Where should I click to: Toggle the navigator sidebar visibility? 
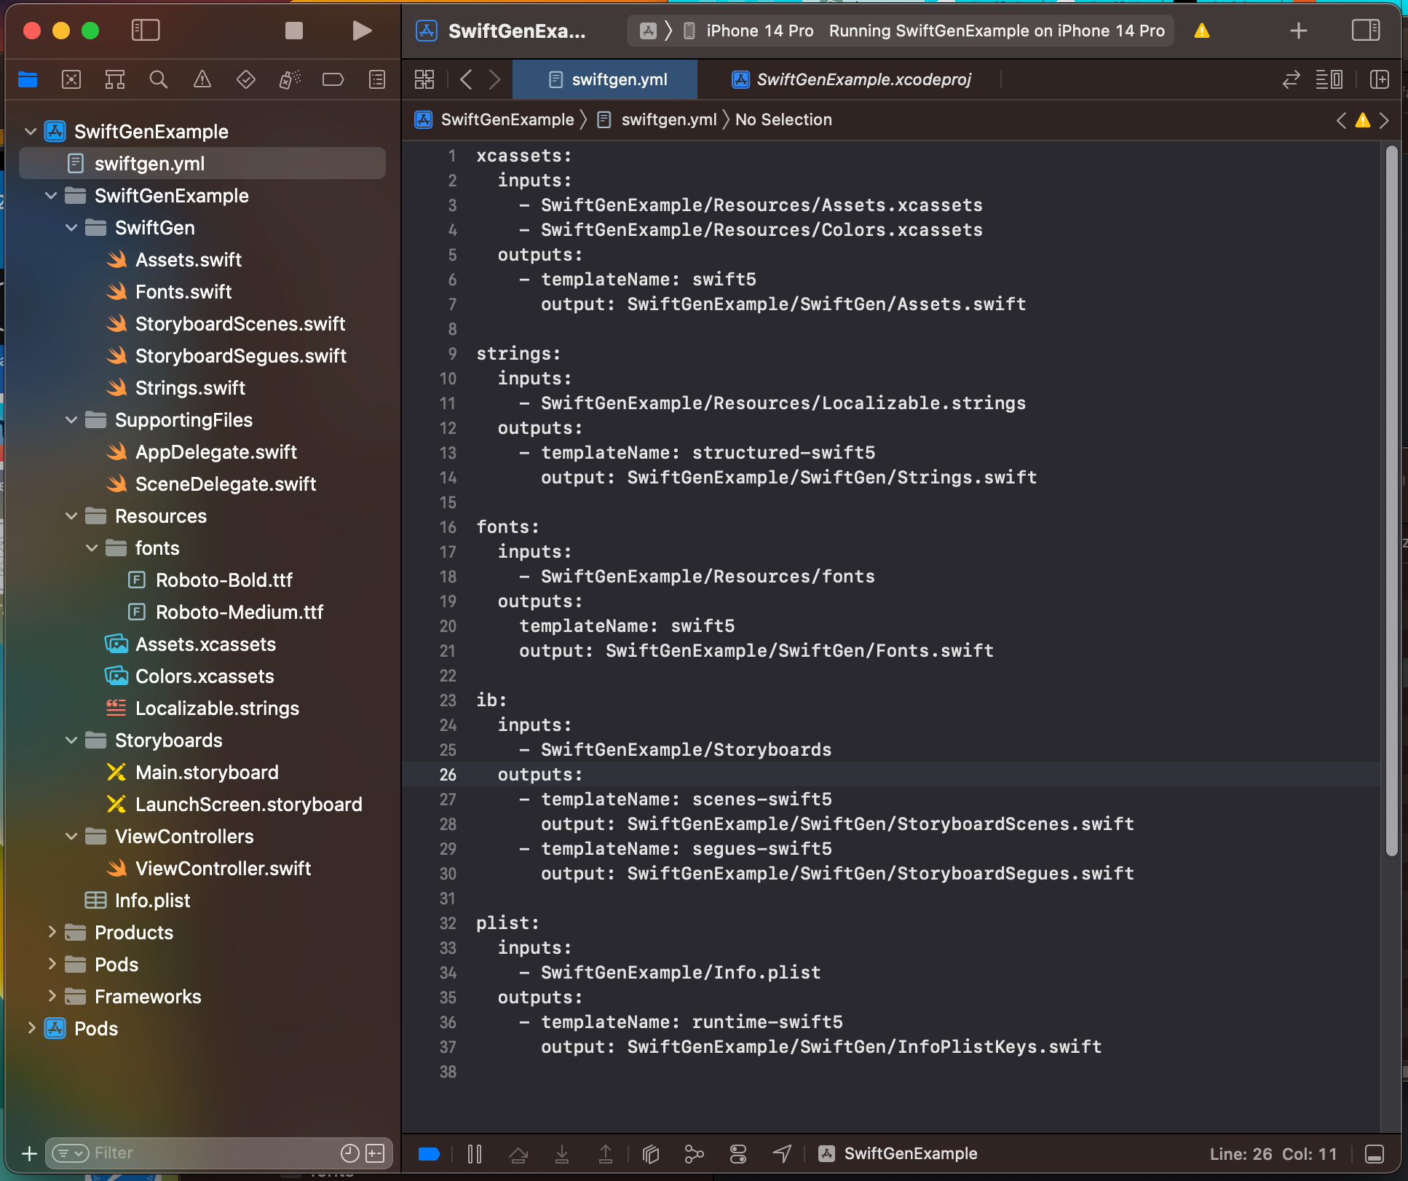click(x=146, y=31)
